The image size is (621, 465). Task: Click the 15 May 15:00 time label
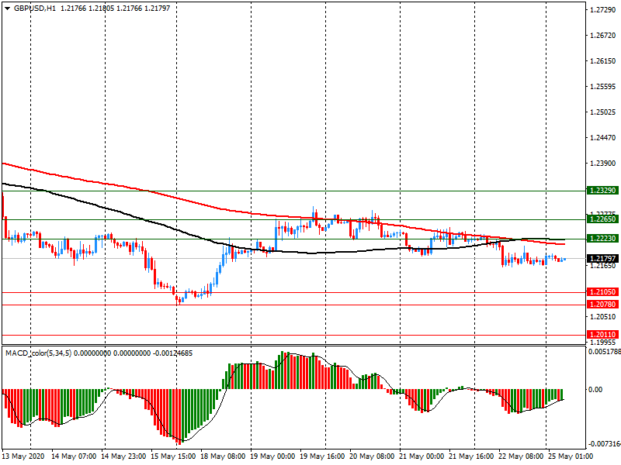pyautogui.click(x=174, y=456)
